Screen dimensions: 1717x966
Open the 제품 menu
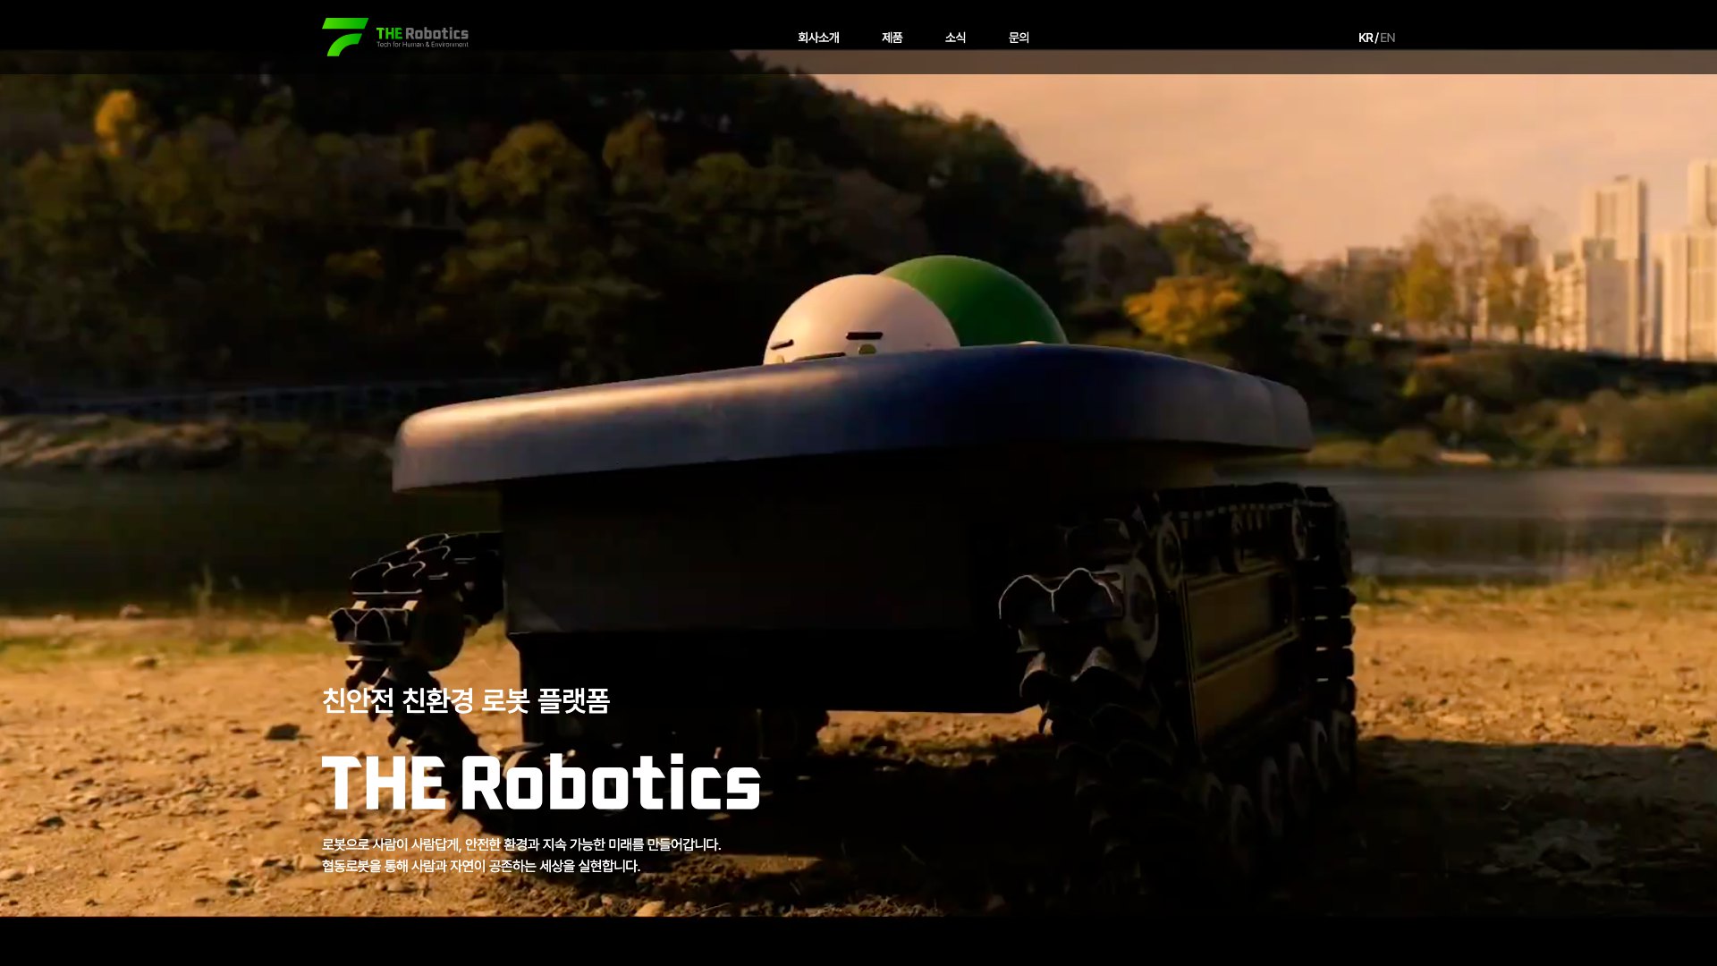point(892,38)
